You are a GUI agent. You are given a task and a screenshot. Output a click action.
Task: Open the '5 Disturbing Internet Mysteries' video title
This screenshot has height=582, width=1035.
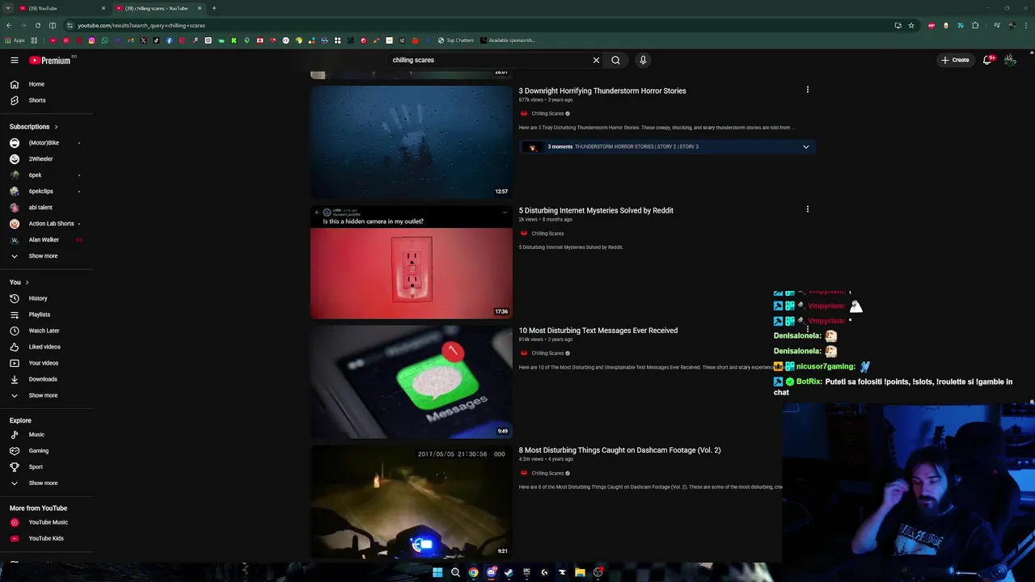pos(596,210)
